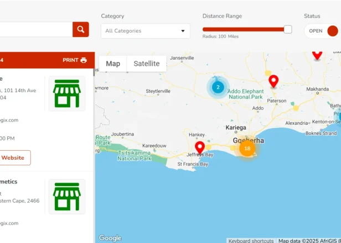Click the Tsitsikamma National Park label
The width and height of the screenshot is (341, 243).
134,156
